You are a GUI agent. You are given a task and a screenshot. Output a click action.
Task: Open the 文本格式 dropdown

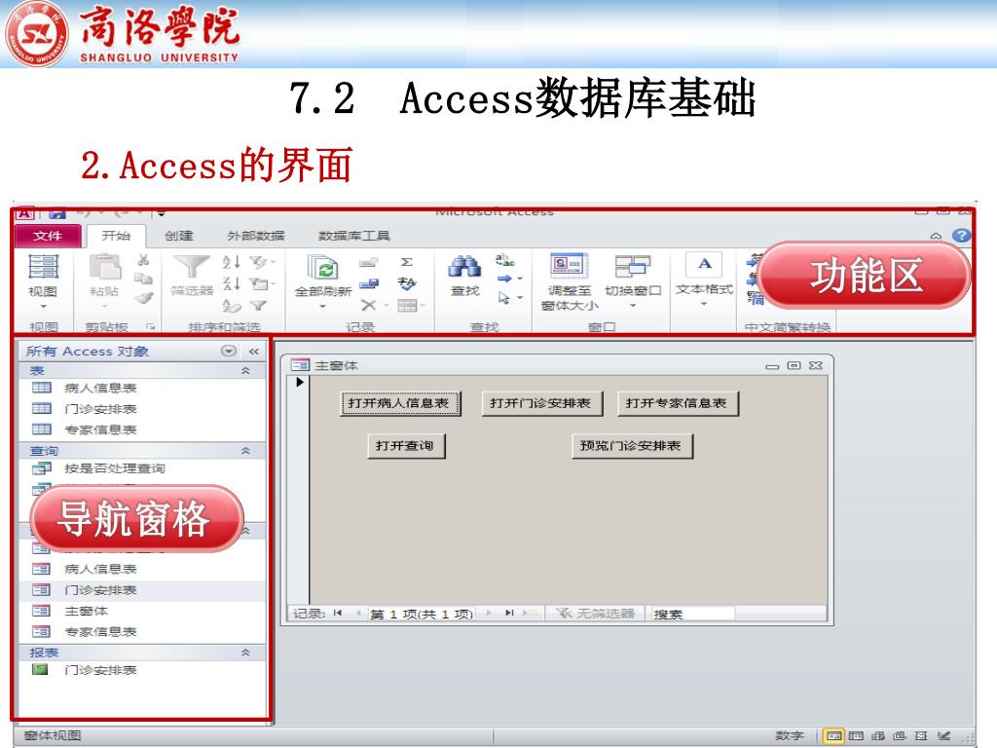pos(704,304)
